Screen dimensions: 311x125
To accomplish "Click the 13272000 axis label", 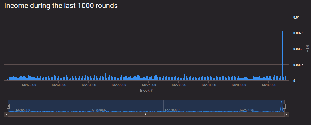I will point(119,85).
